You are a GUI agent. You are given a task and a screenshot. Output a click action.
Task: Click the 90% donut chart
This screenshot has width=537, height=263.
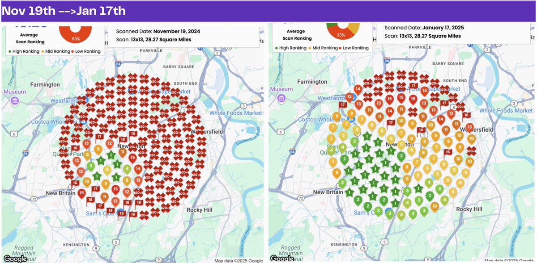click(x=76, y=35)
